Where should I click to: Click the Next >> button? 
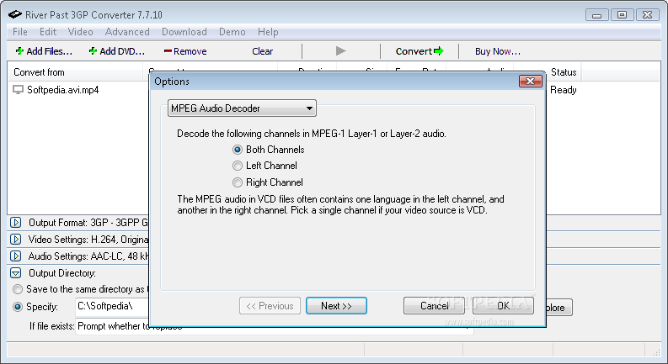[336, 306]
